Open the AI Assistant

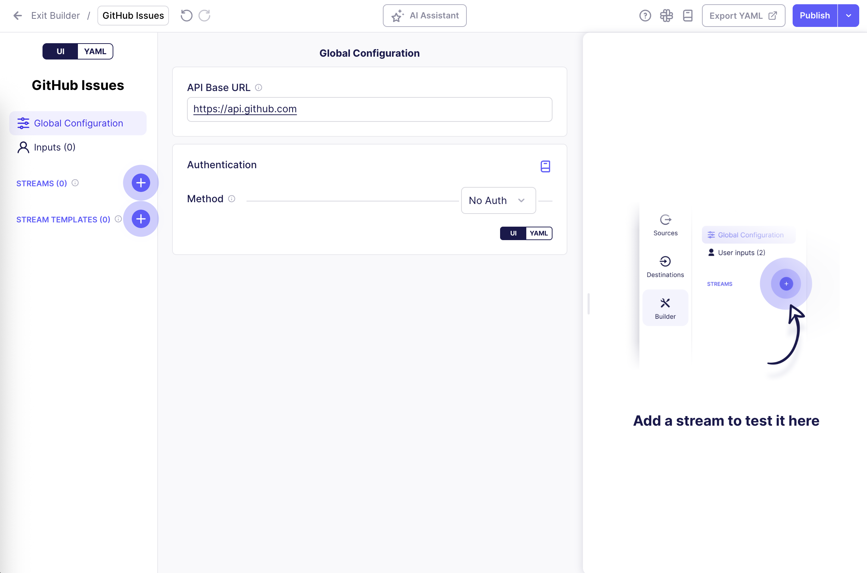coord(425,16)
